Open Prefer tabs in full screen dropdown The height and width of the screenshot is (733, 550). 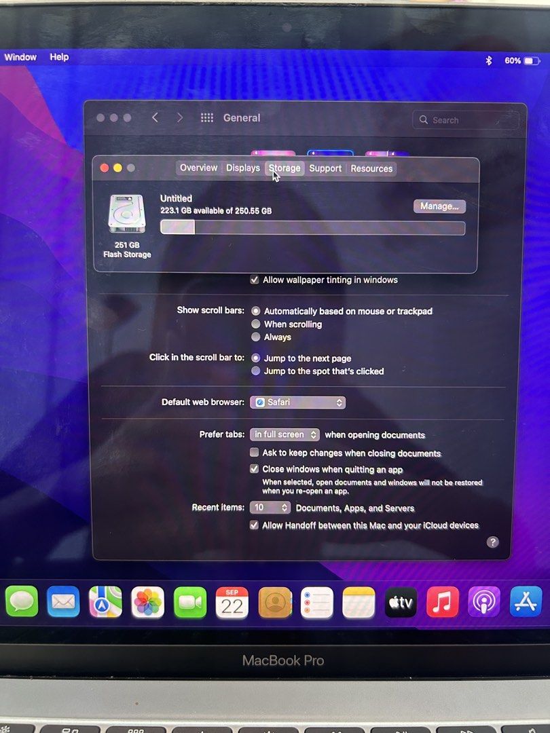coord(285,434)
